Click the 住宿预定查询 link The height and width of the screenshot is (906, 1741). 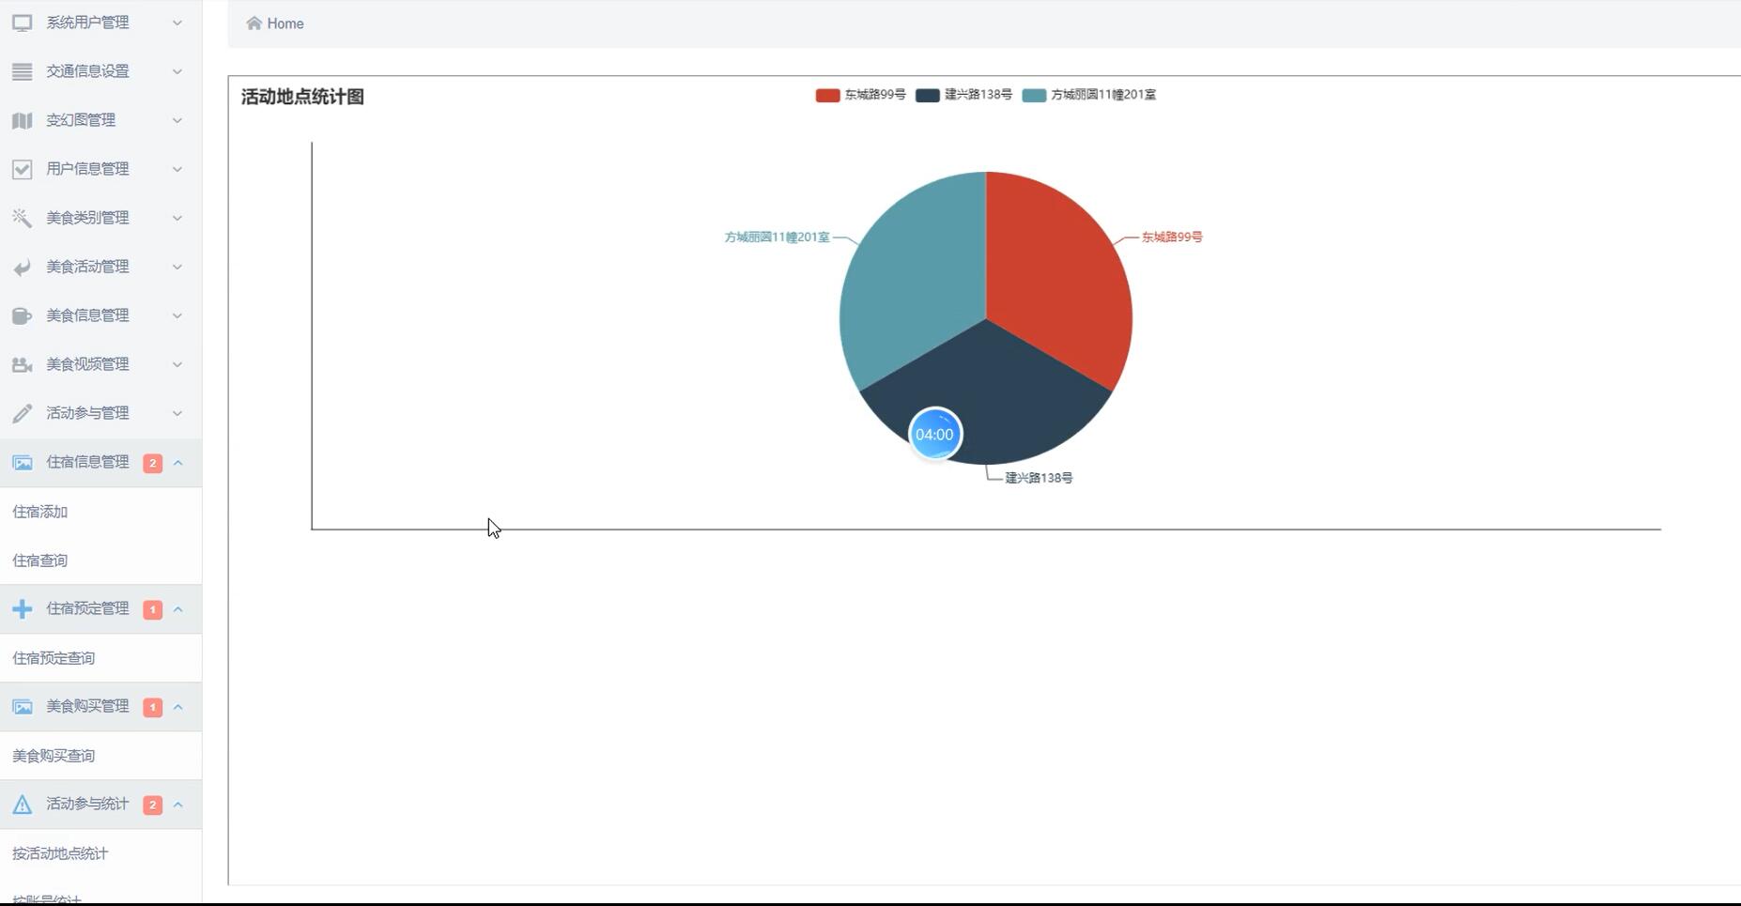pos(54,658)
